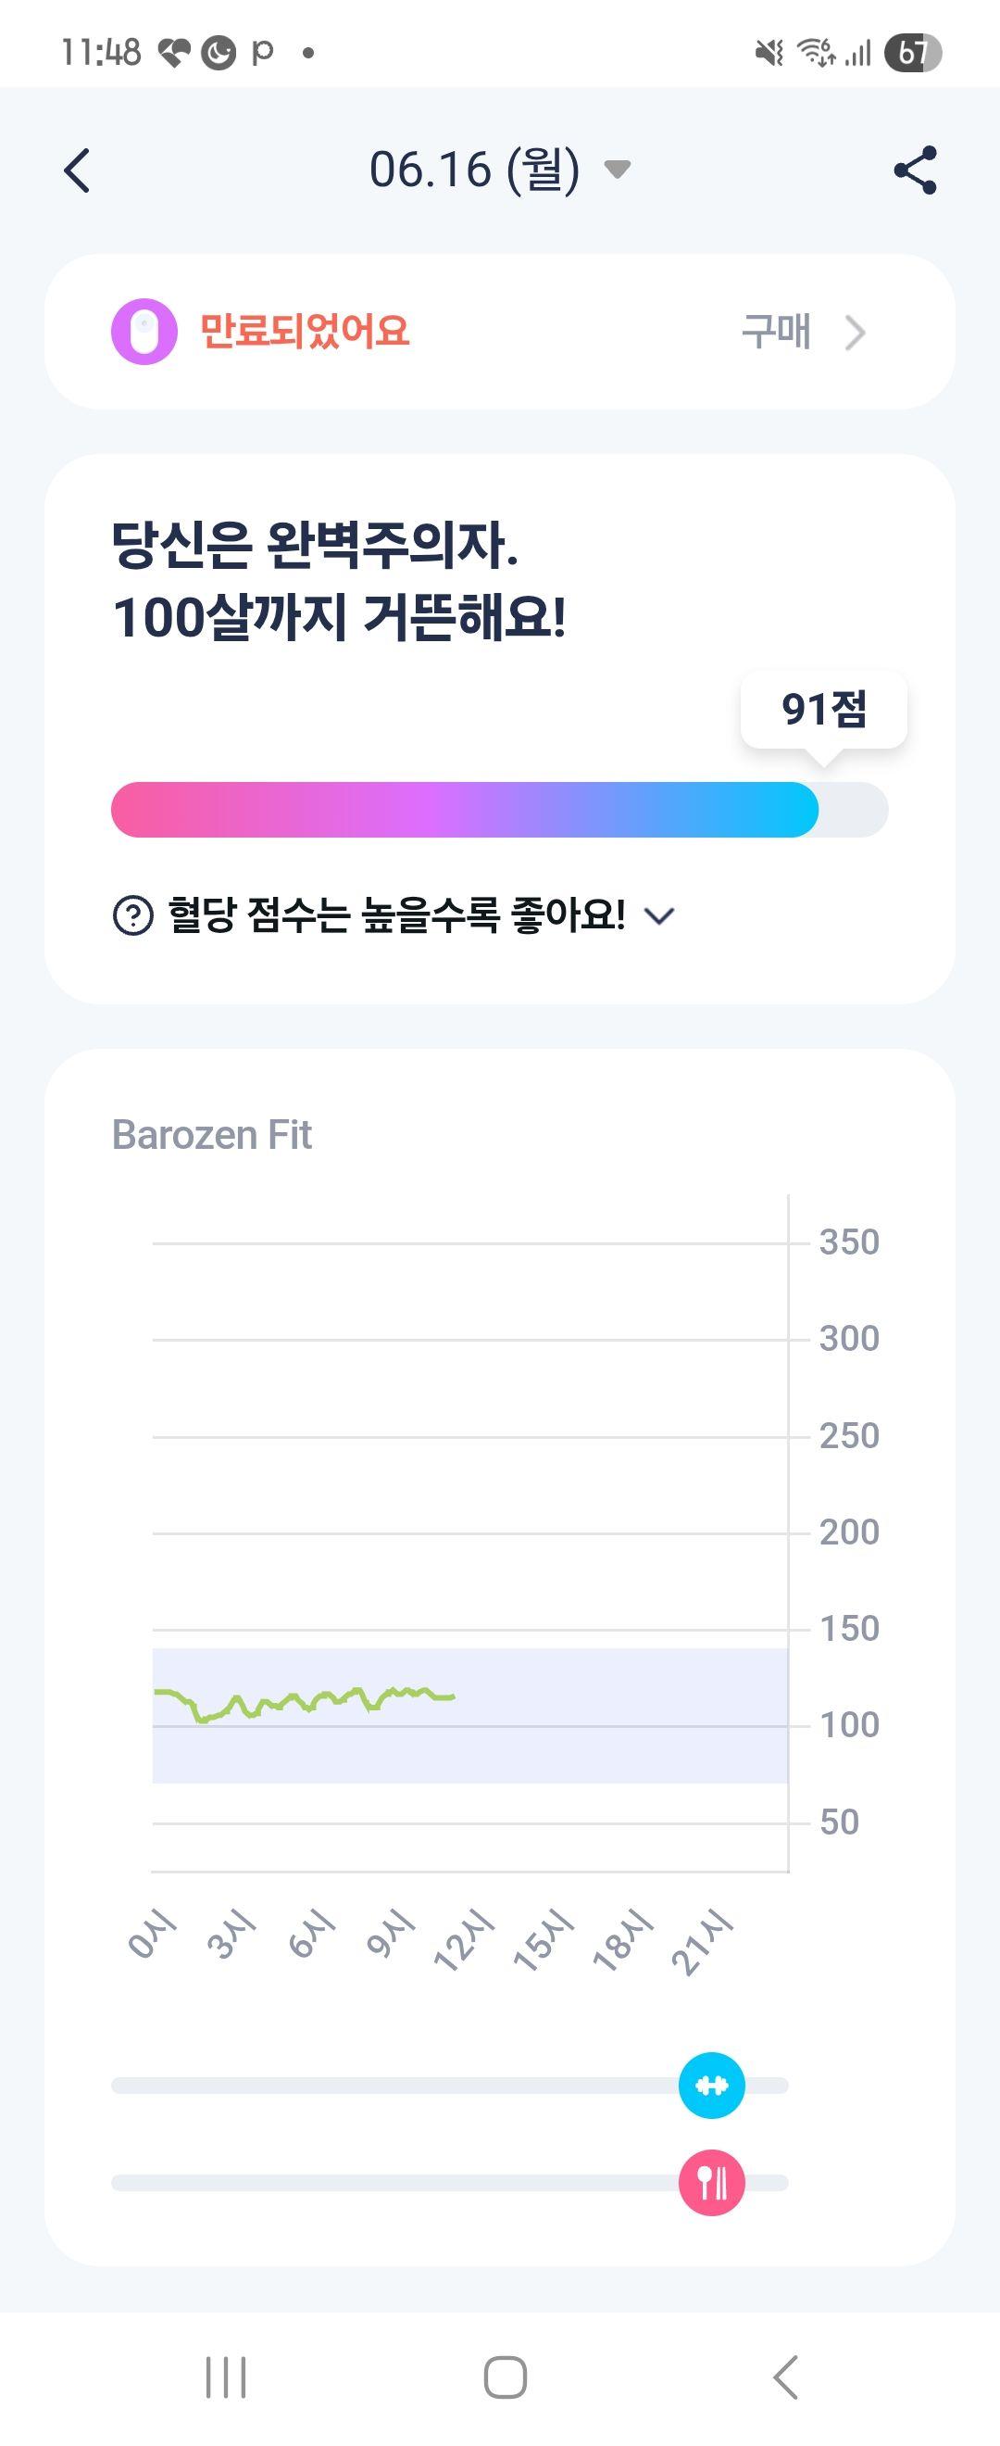Select the 06.16 (월) date title
This screenshot has height=2446, width=1000.
point(474,170)
